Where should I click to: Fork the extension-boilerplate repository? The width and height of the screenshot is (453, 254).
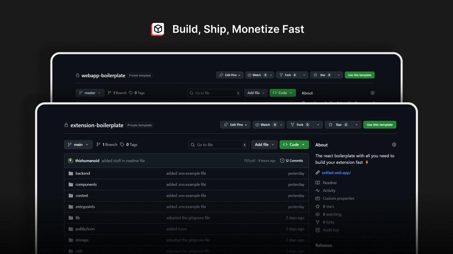(300, 125)
